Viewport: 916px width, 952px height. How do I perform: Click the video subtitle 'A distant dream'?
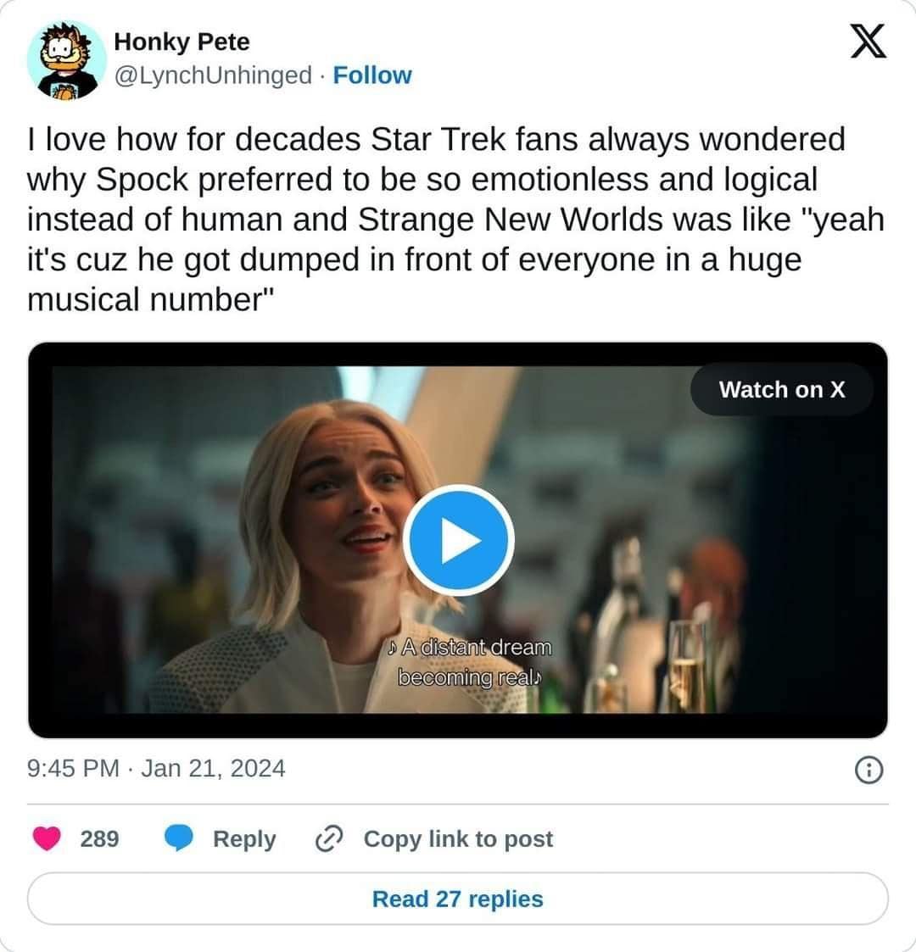(x=469, y=648)
